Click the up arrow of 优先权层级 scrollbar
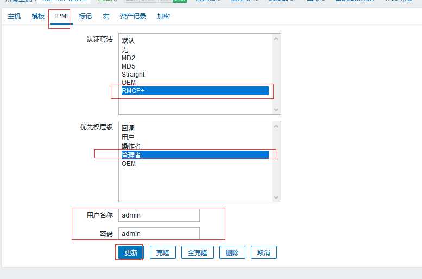422x279 pixels. pyautogui.click(x=276, y=126)
